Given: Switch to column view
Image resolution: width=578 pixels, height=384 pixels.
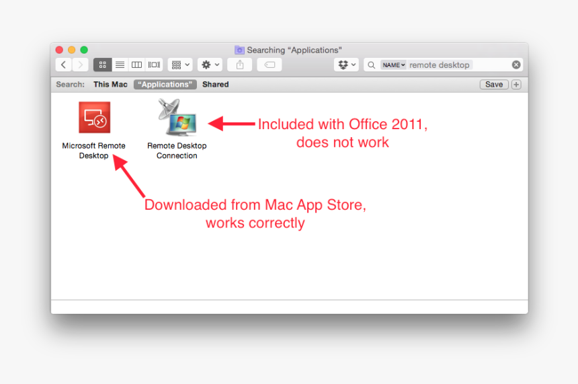Looking at the screenshot, I should pyautogui.click(x=136, y=65).
